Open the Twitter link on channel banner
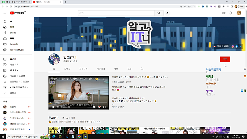Image resolution: width=247 pixels, height=139 pixels. click(241, 46)
